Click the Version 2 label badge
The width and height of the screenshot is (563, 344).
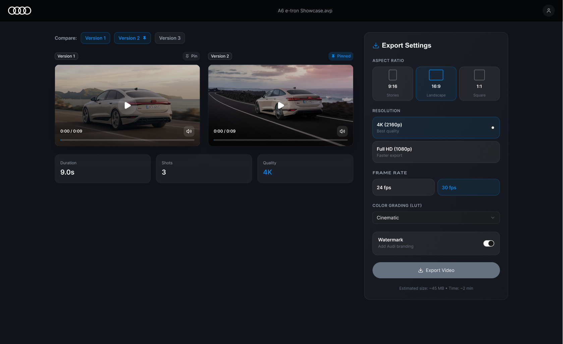click(x=220, y=56)
